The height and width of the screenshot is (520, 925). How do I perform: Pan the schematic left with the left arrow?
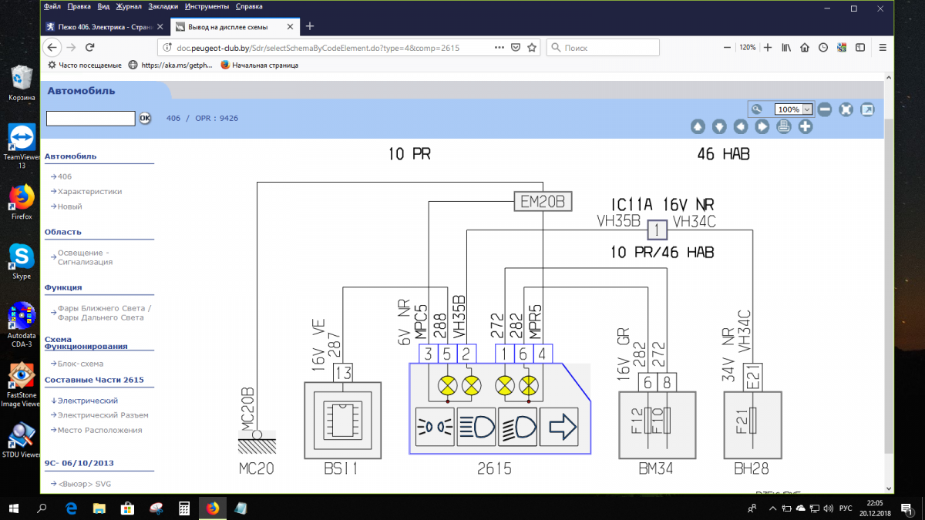[x=741, y=126]
